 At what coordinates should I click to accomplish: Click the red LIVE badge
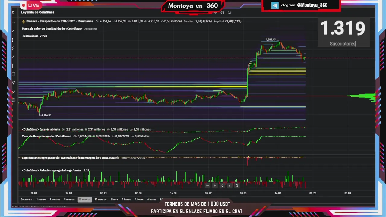point(31,5)
